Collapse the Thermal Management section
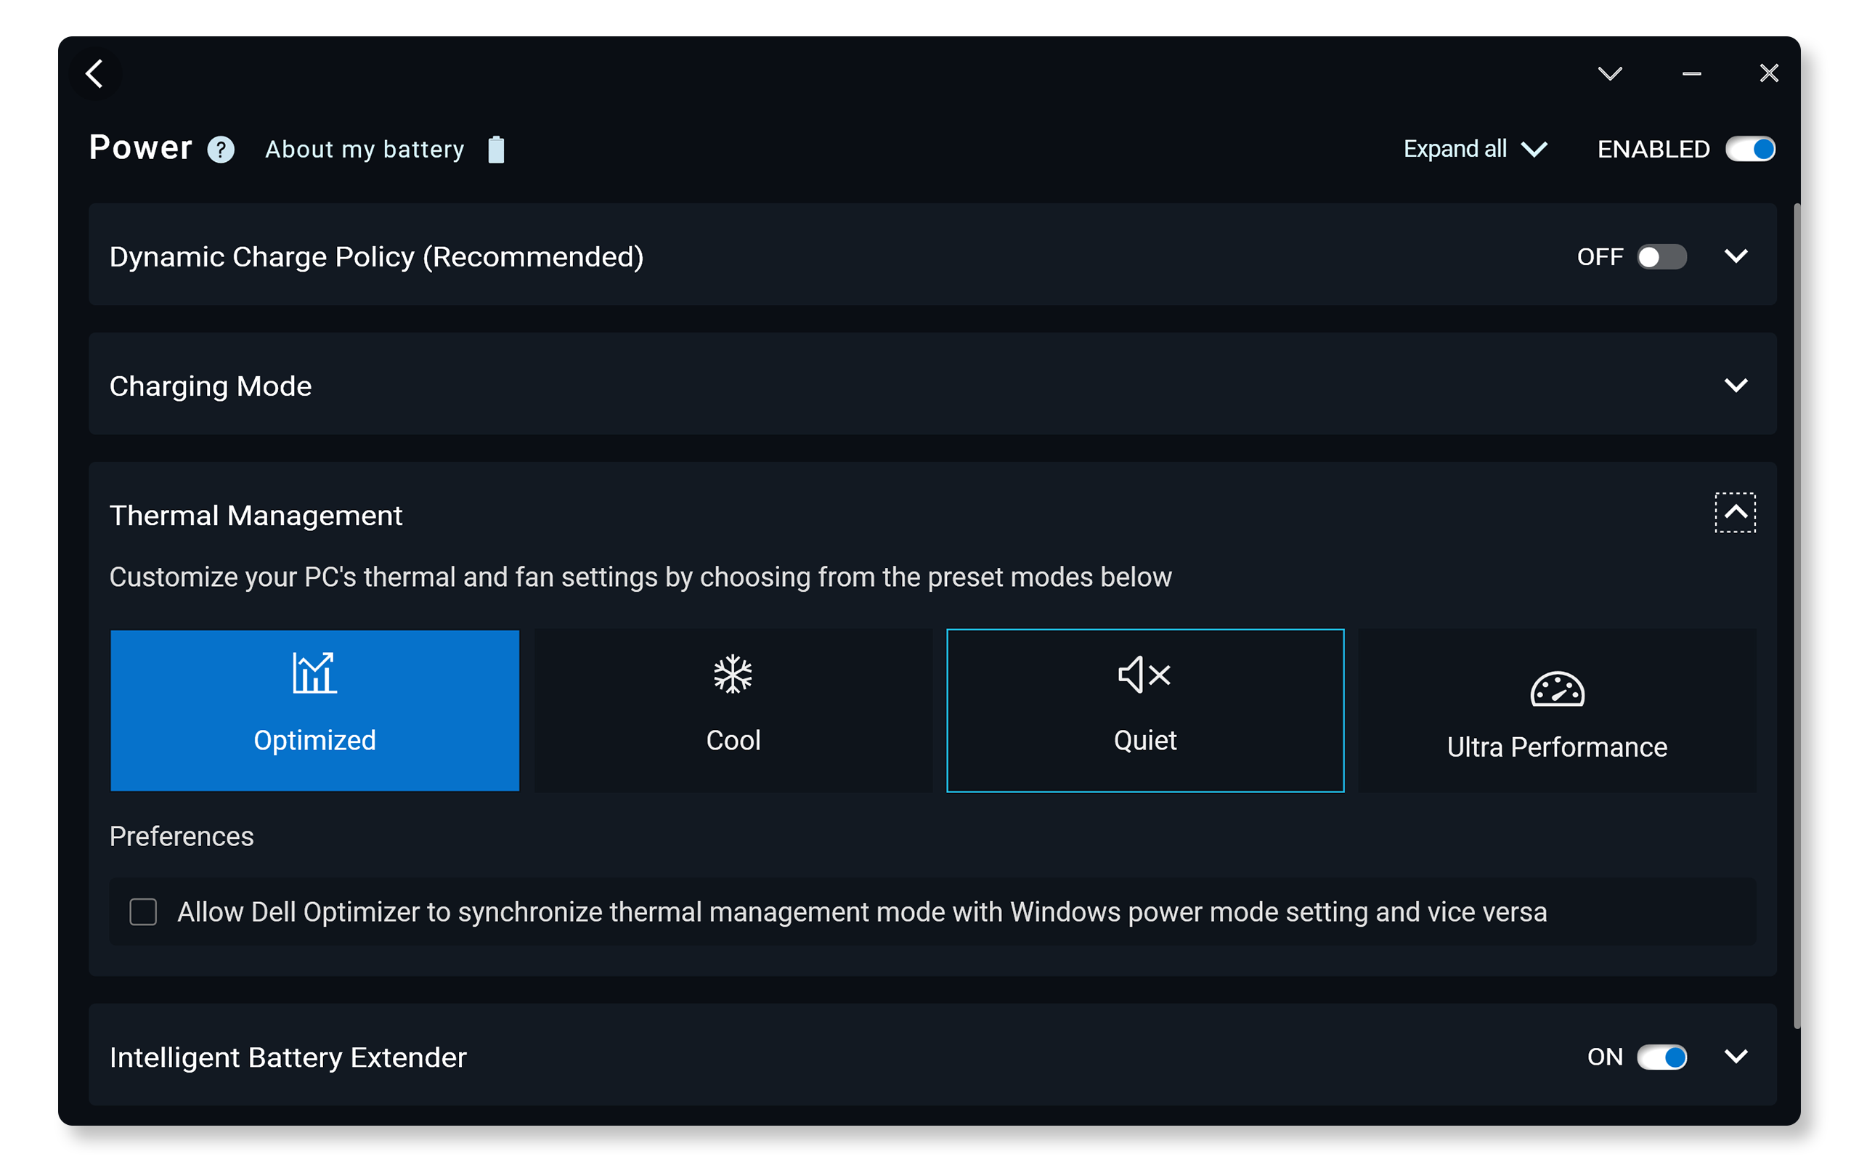This screenshot has height=1162, width=1859. coord(1736,513)
